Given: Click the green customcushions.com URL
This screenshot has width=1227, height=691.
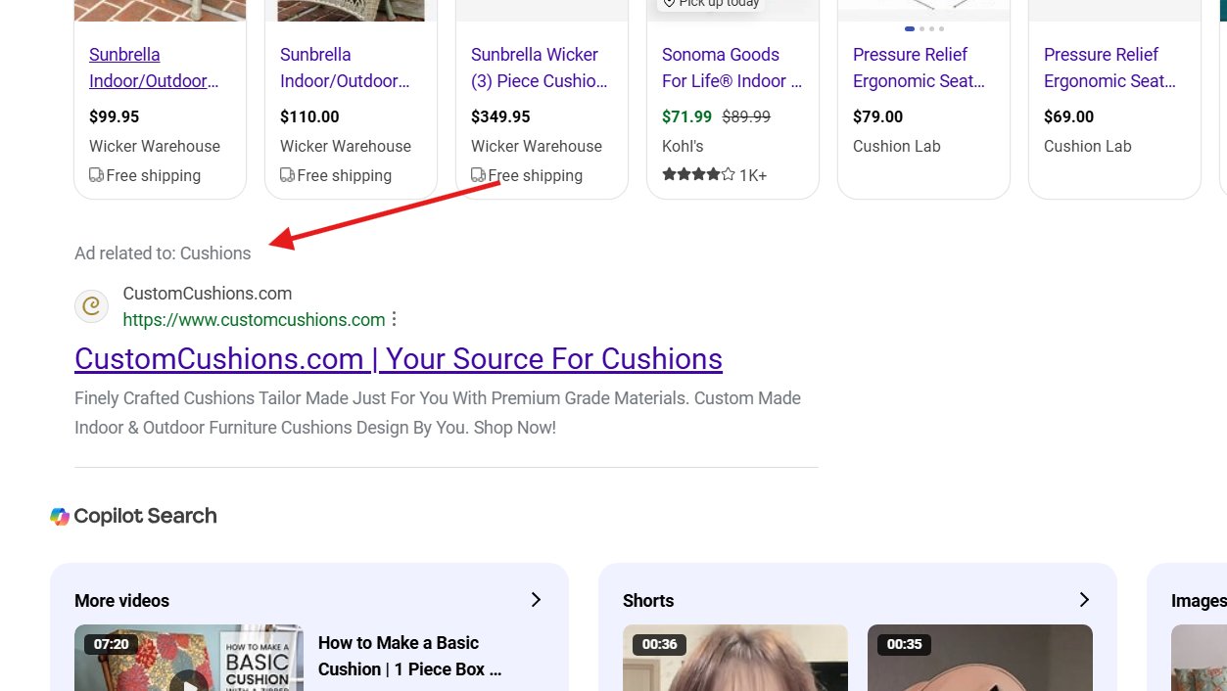Looking at the screenshot, I should 254,319.
